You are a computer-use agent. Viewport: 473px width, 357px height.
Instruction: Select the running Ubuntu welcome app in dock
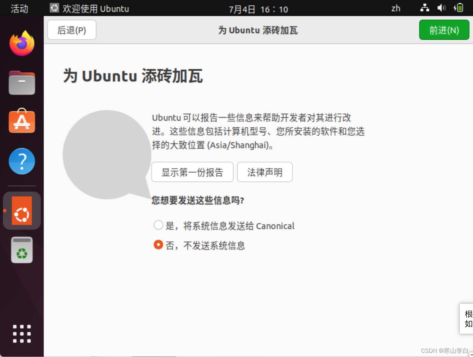[x=22, y=210]
